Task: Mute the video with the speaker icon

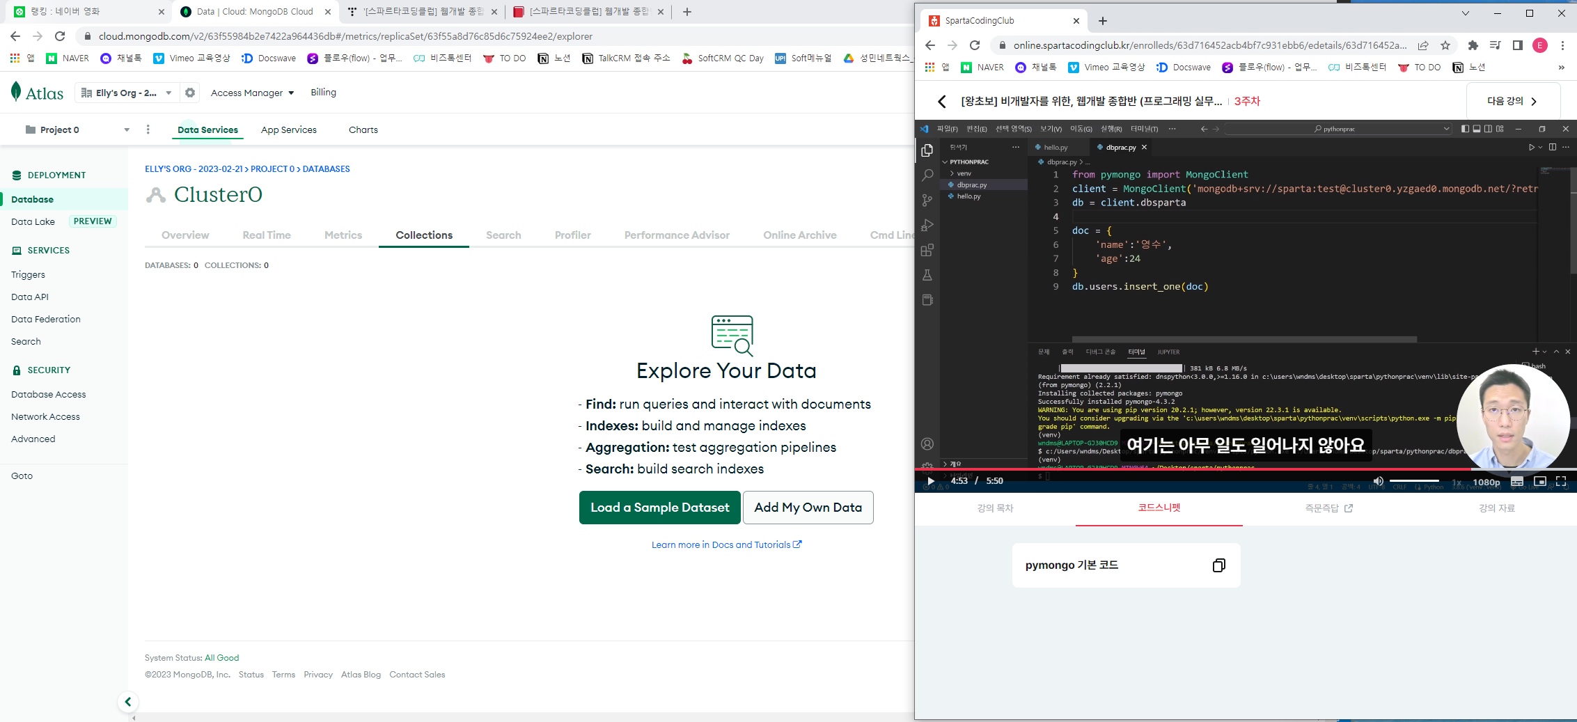Action: point(1378,481)
